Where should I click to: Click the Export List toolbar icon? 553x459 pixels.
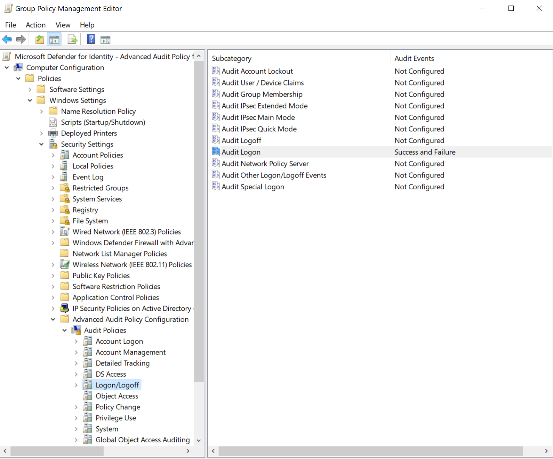coord(72,40)
